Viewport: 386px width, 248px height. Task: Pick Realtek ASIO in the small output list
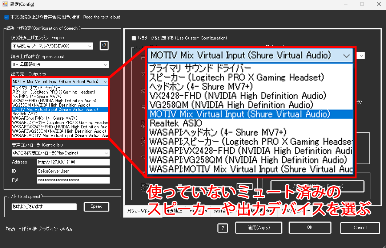tap(60, 114)
